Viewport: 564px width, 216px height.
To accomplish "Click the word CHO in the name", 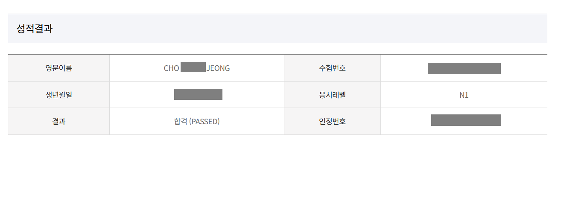I will [x=171, y=68].
